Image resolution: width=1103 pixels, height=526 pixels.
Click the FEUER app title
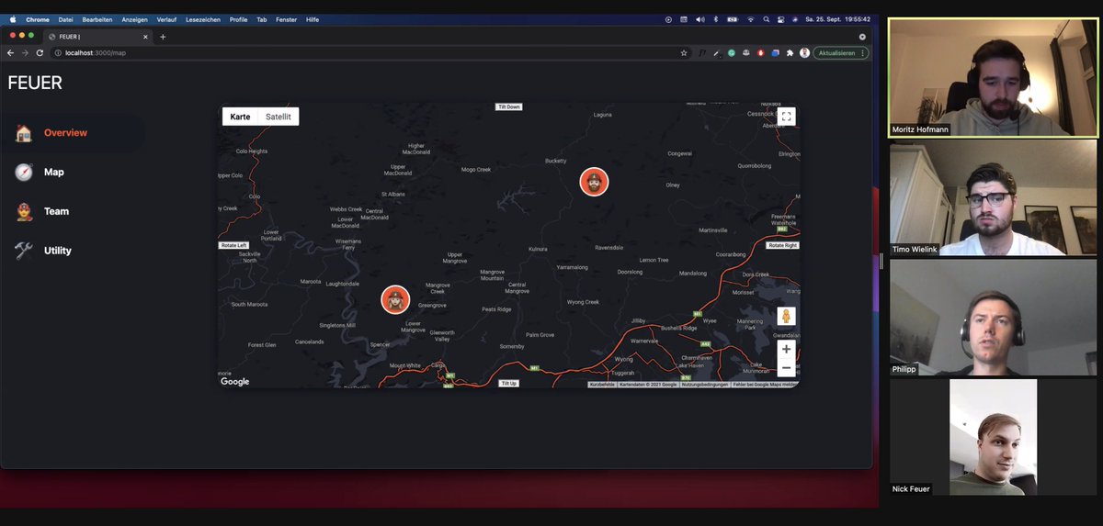pyautogui.click(x=35, y=83)
